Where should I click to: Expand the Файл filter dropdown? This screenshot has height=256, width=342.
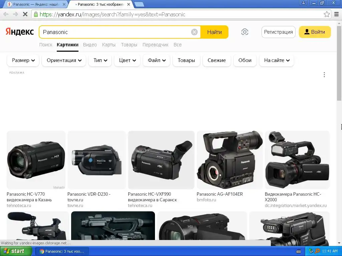[157, 60]
